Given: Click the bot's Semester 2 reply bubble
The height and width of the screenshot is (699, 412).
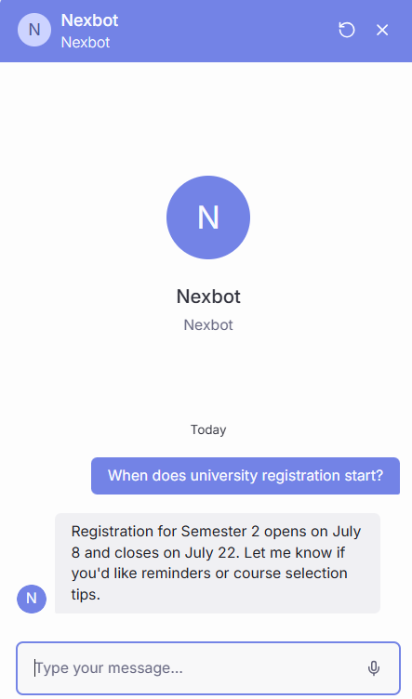Looking at the screenshot, I should tap(218, 563).
